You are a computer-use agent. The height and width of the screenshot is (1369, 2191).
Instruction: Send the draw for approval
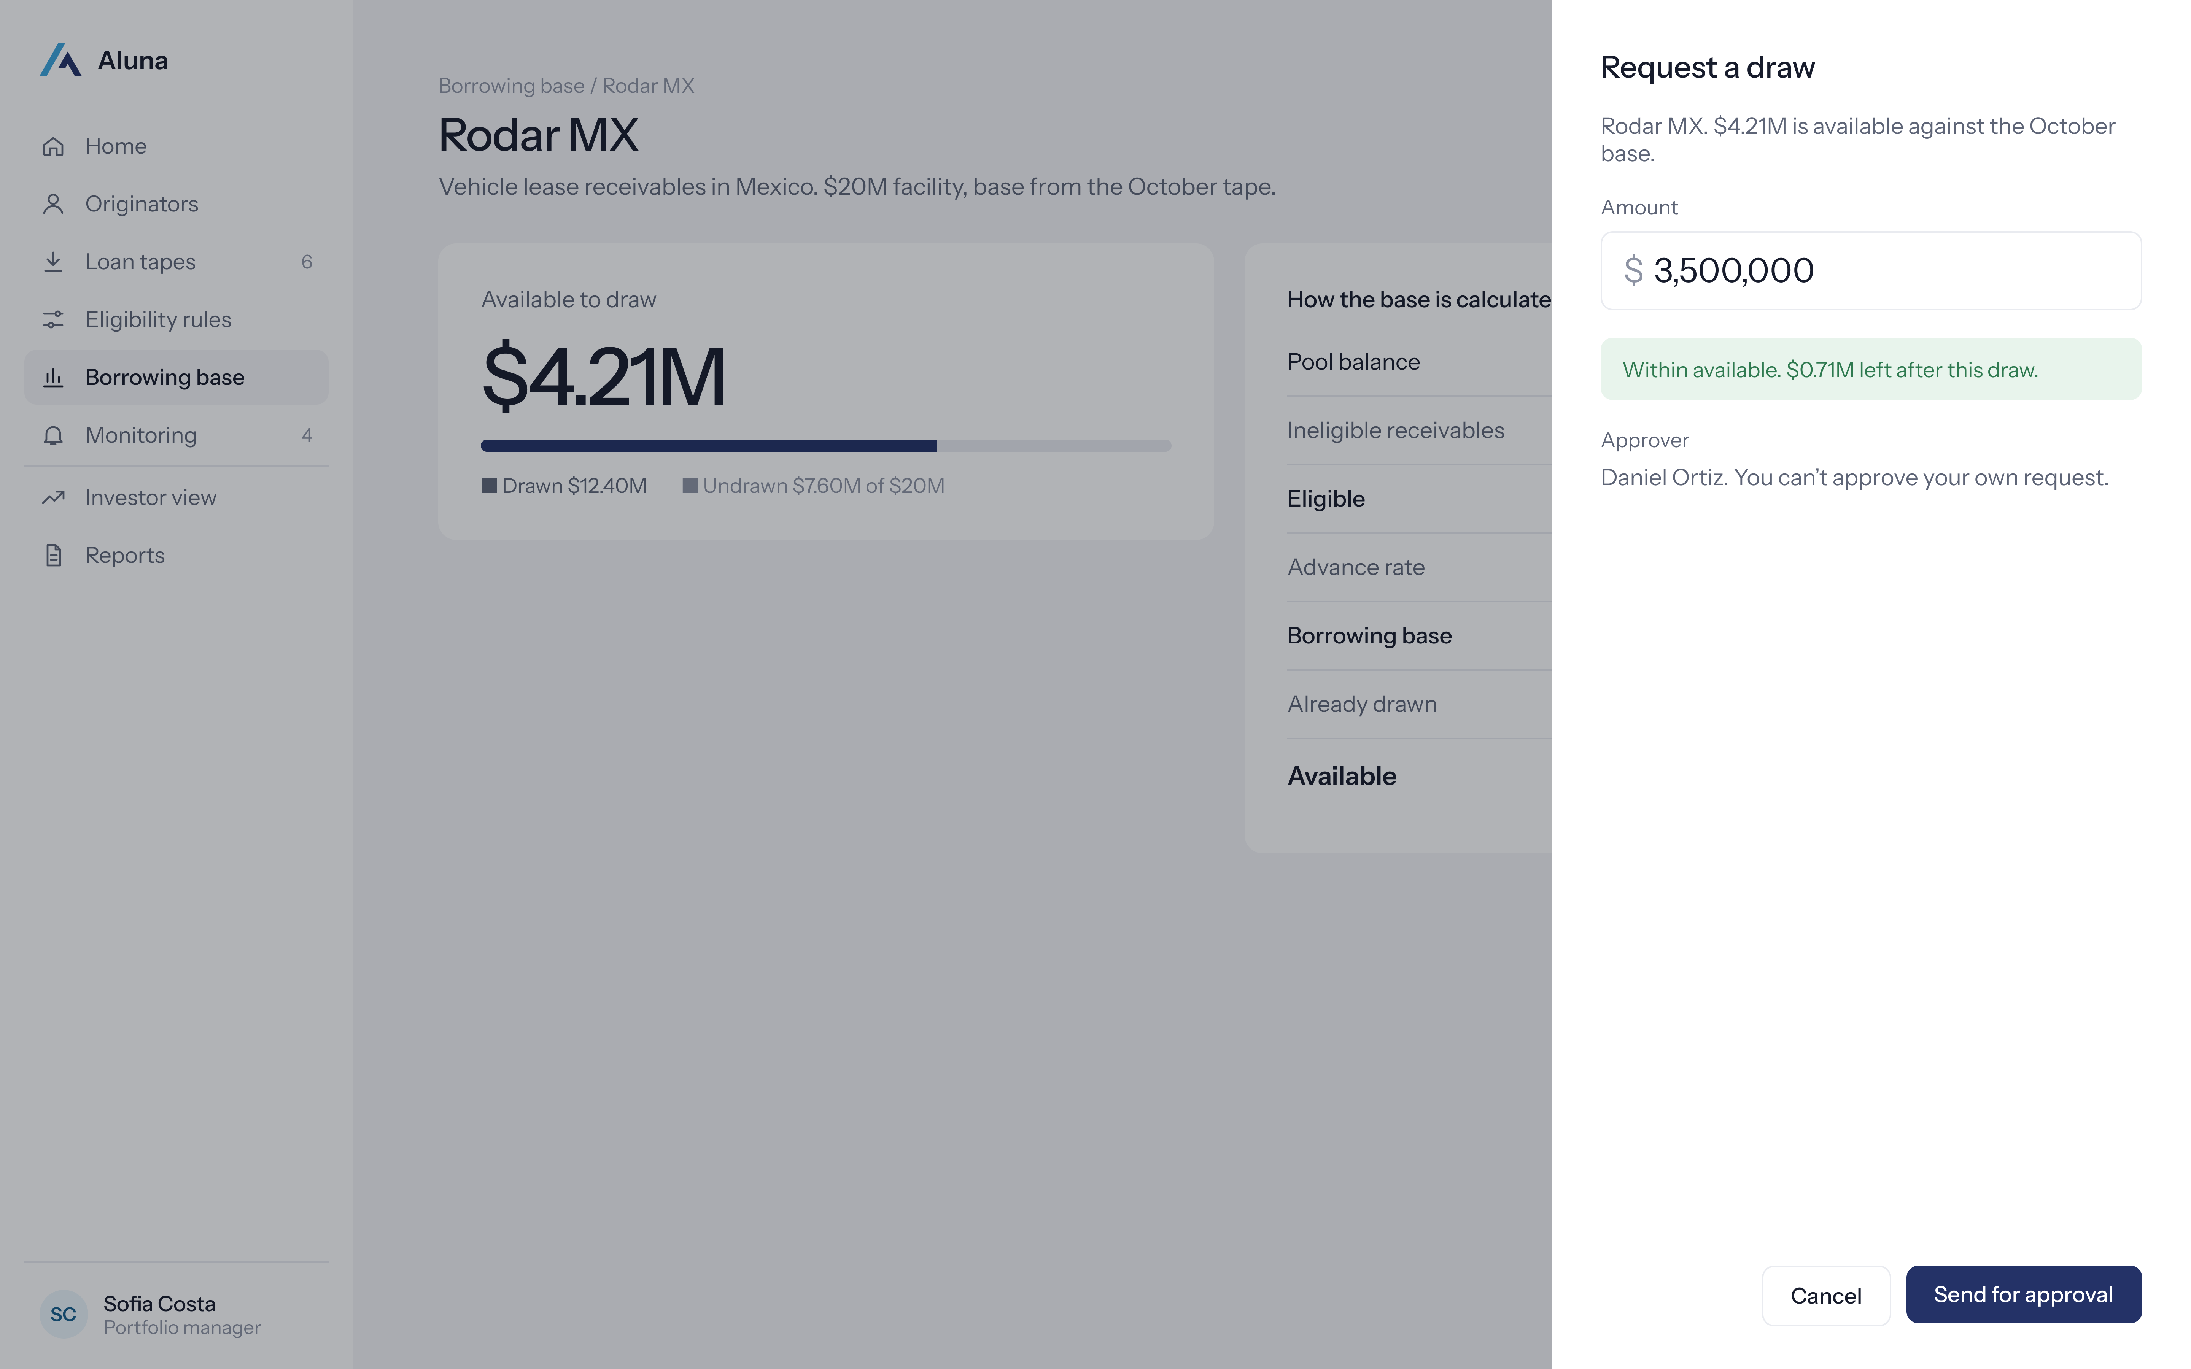pyautogui.click(x=2024, y=1295)
